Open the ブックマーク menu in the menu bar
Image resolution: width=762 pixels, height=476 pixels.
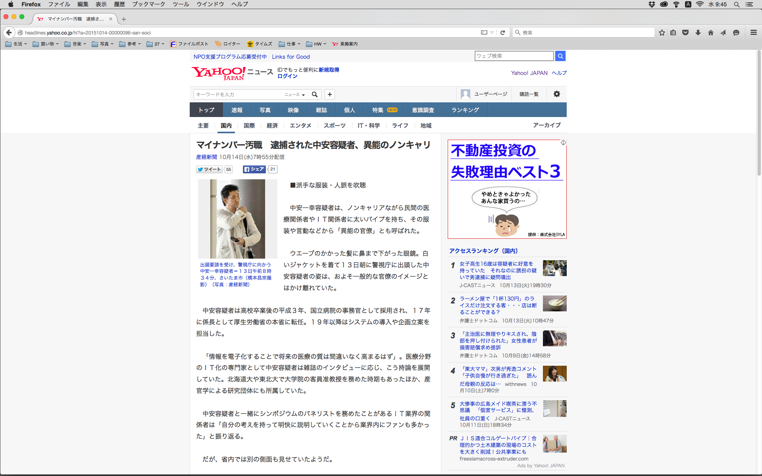coord(148,4)
